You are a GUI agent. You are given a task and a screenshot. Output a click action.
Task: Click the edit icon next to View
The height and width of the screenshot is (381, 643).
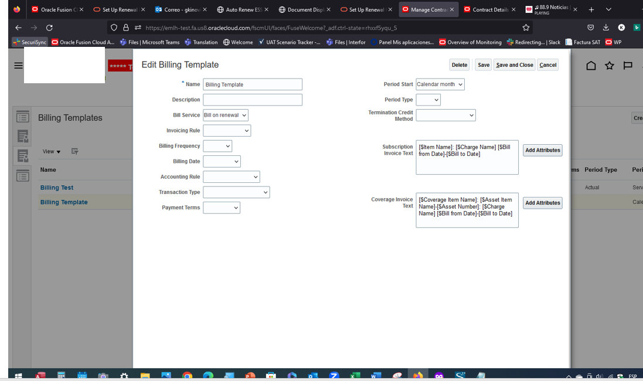(x=74, y=151)
